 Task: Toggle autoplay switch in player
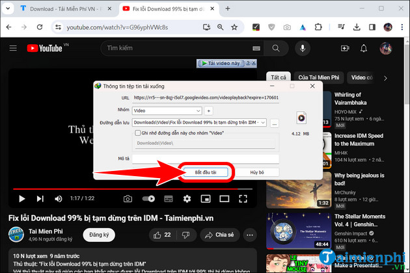[148, 199]
